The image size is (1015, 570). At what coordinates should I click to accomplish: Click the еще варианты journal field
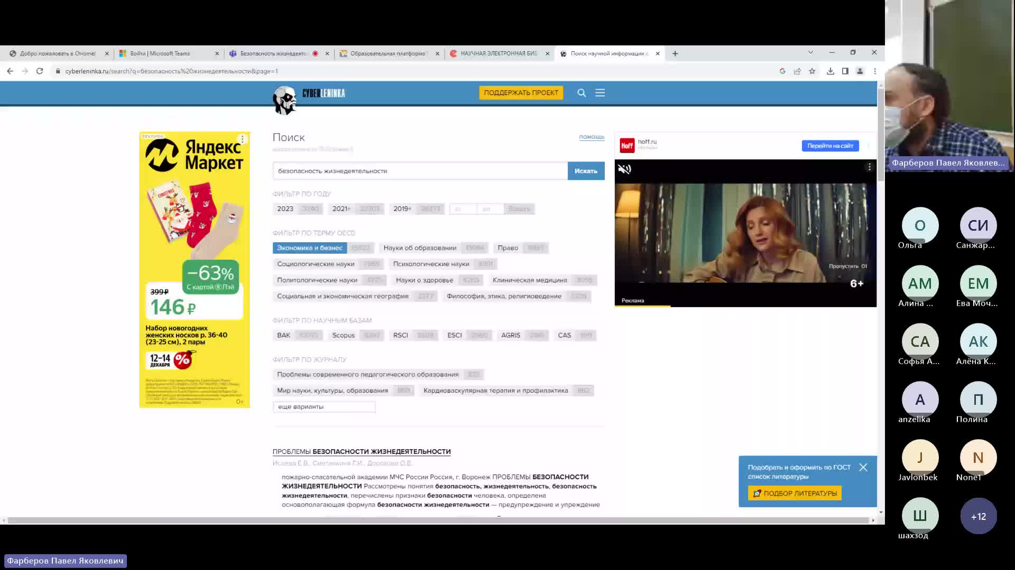[x=324, y=407]
